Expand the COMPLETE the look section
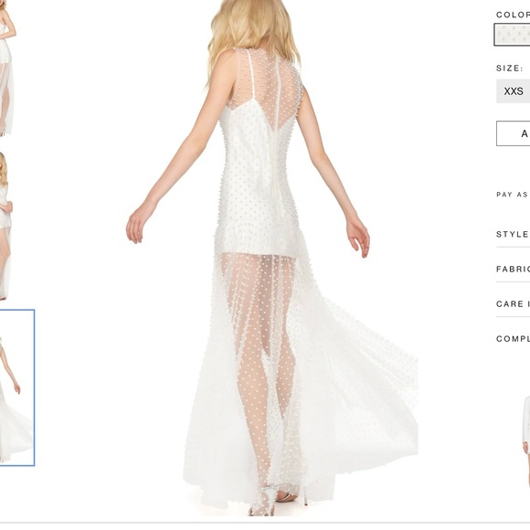Viewport: 530px width, 530px height. [514, 339]
